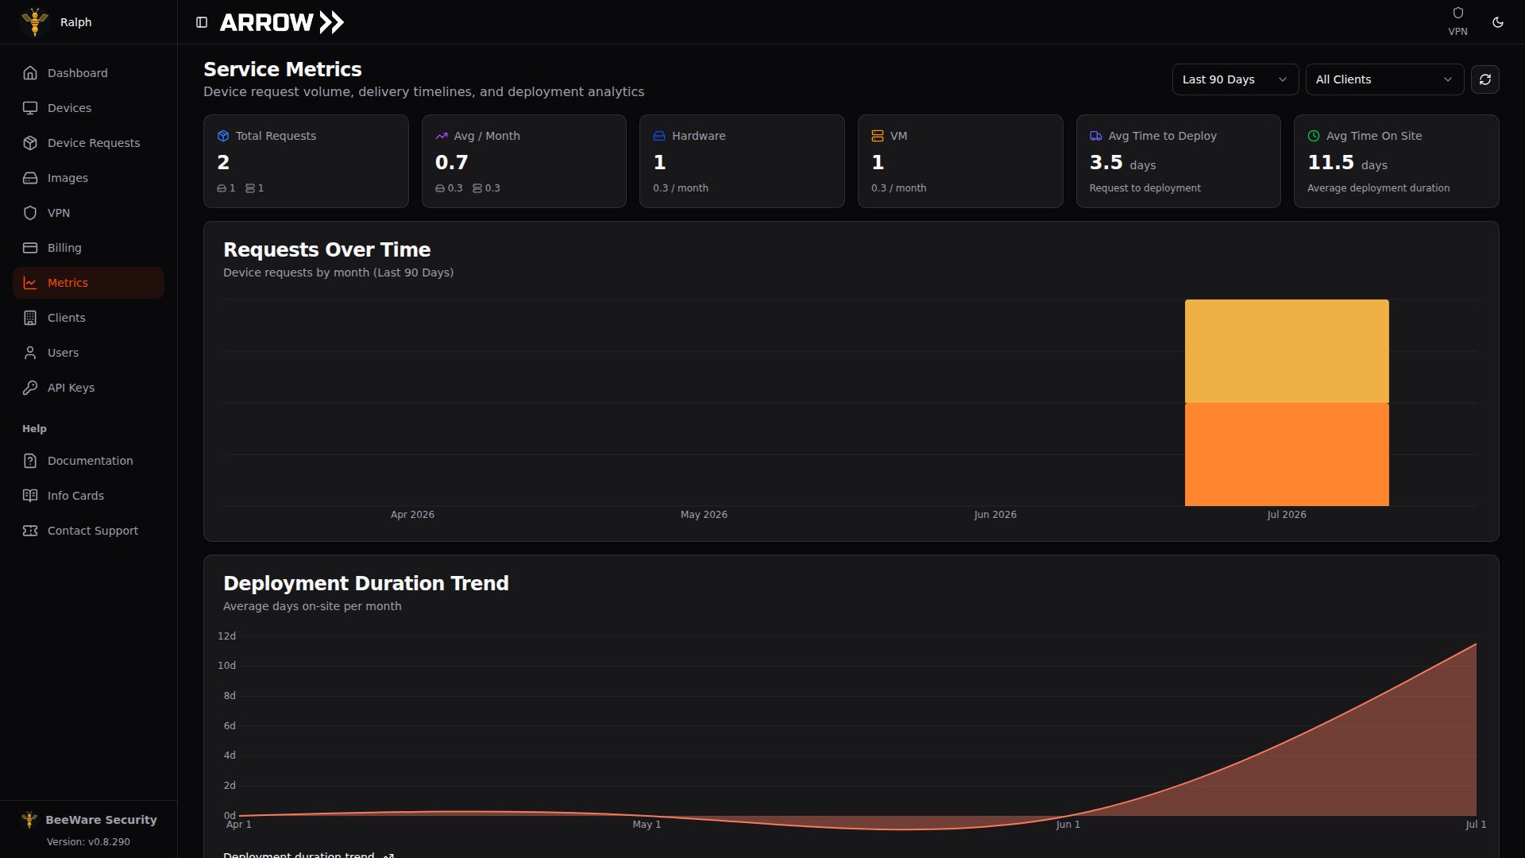The image size is (1525, 858).
Task: Click Average deployment duration caption
Action: pyautogui.click(x=1378, y=188)
